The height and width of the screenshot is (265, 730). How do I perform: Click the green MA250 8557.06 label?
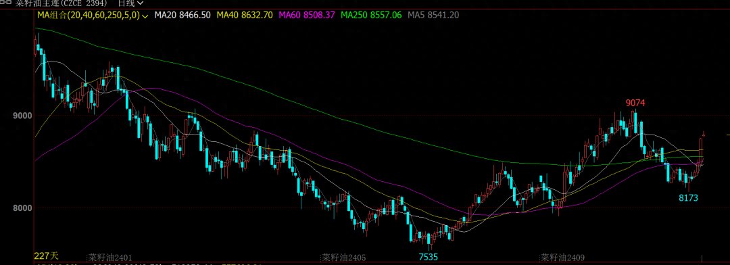371,15
